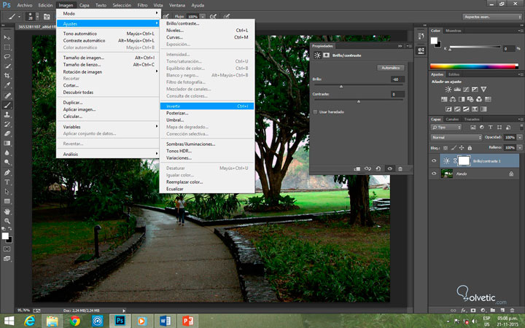
Task: Click the Brillo slider track
Action: click(358, 85)
